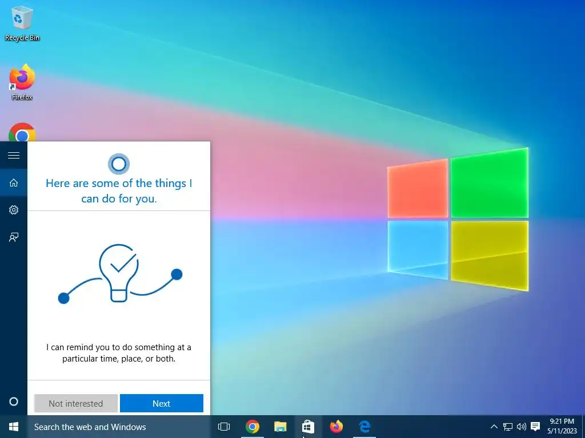Open the Cortana feedback icon

(x=14, y=237)
